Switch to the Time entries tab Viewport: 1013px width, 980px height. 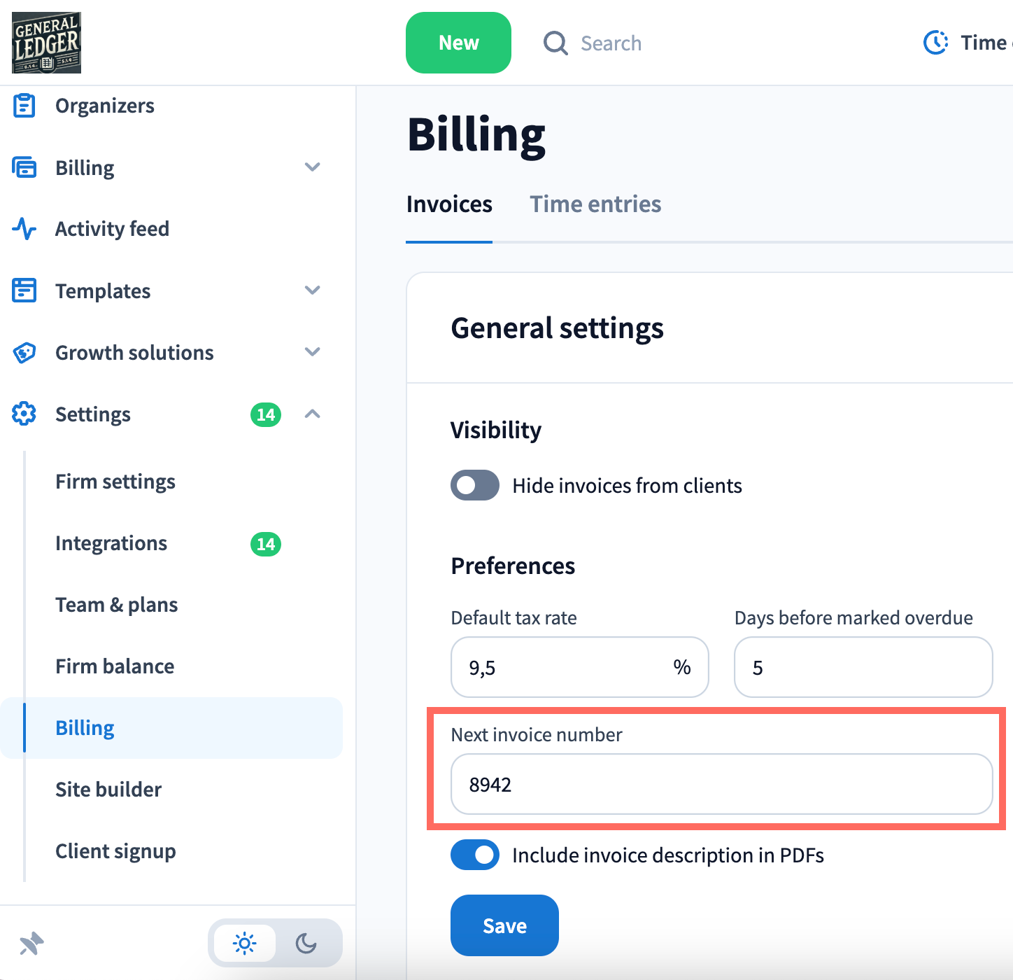(x=595, y=204)
